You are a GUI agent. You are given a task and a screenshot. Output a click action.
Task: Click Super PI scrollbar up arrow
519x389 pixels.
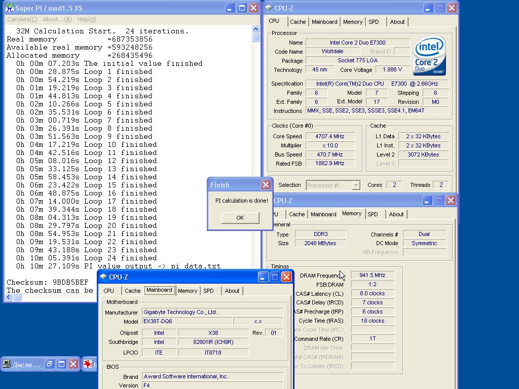coord(255,29)
